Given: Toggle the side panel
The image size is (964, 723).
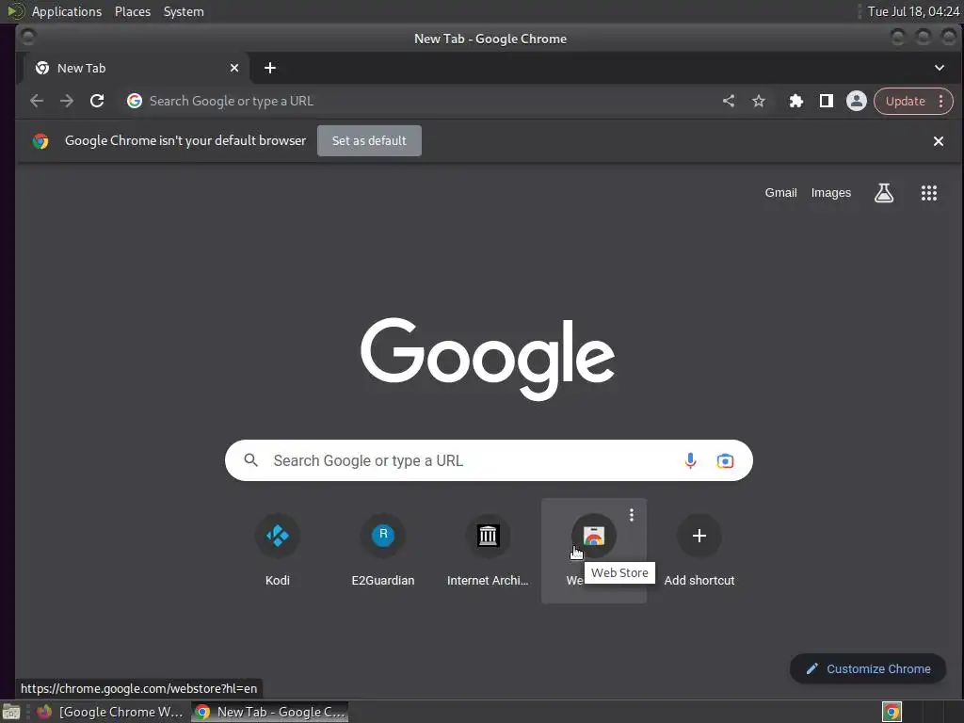Looking at the screenshot, I should pyautogui.click(x=827, y=101).
